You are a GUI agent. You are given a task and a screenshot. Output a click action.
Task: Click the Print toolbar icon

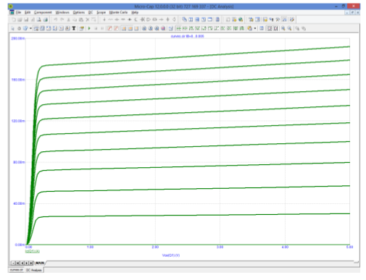click(x=46, y=20)
